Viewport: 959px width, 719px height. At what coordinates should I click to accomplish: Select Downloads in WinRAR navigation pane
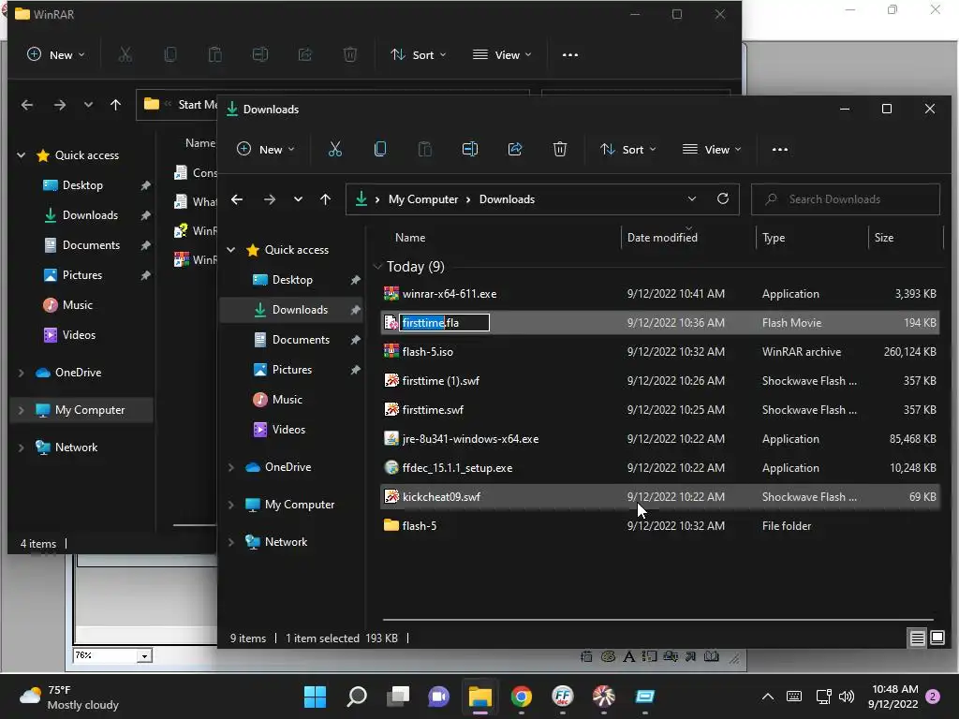click(90, 215)
